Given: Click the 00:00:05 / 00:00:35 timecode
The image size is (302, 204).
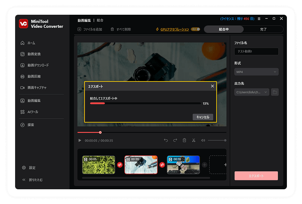Looking at the screenshot, I should coord(99,141).
